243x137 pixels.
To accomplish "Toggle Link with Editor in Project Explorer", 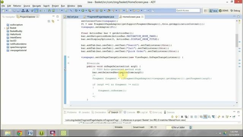I will pyautogui.click(x=53, y=21).
